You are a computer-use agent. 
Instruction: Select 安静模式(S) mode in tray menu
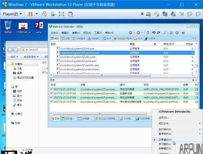[165, 149]
